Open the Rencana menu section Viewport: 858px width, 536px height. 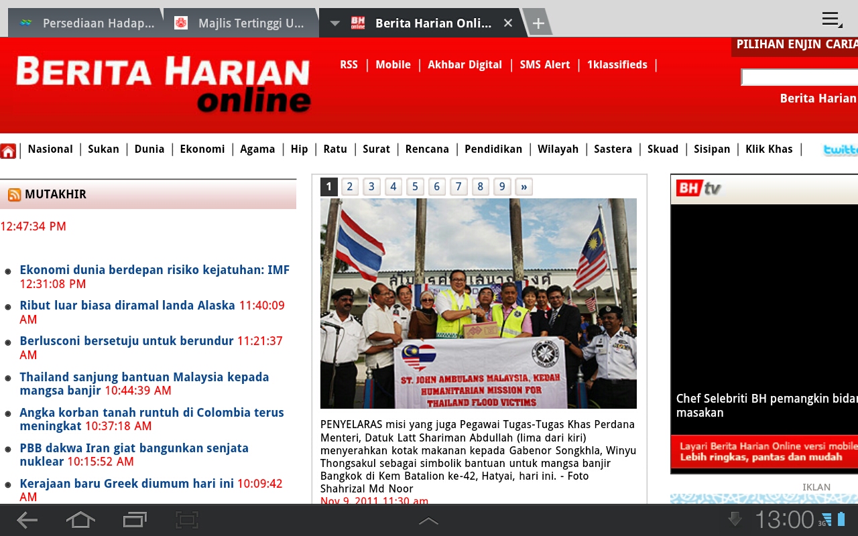click(x=427, y=149)
